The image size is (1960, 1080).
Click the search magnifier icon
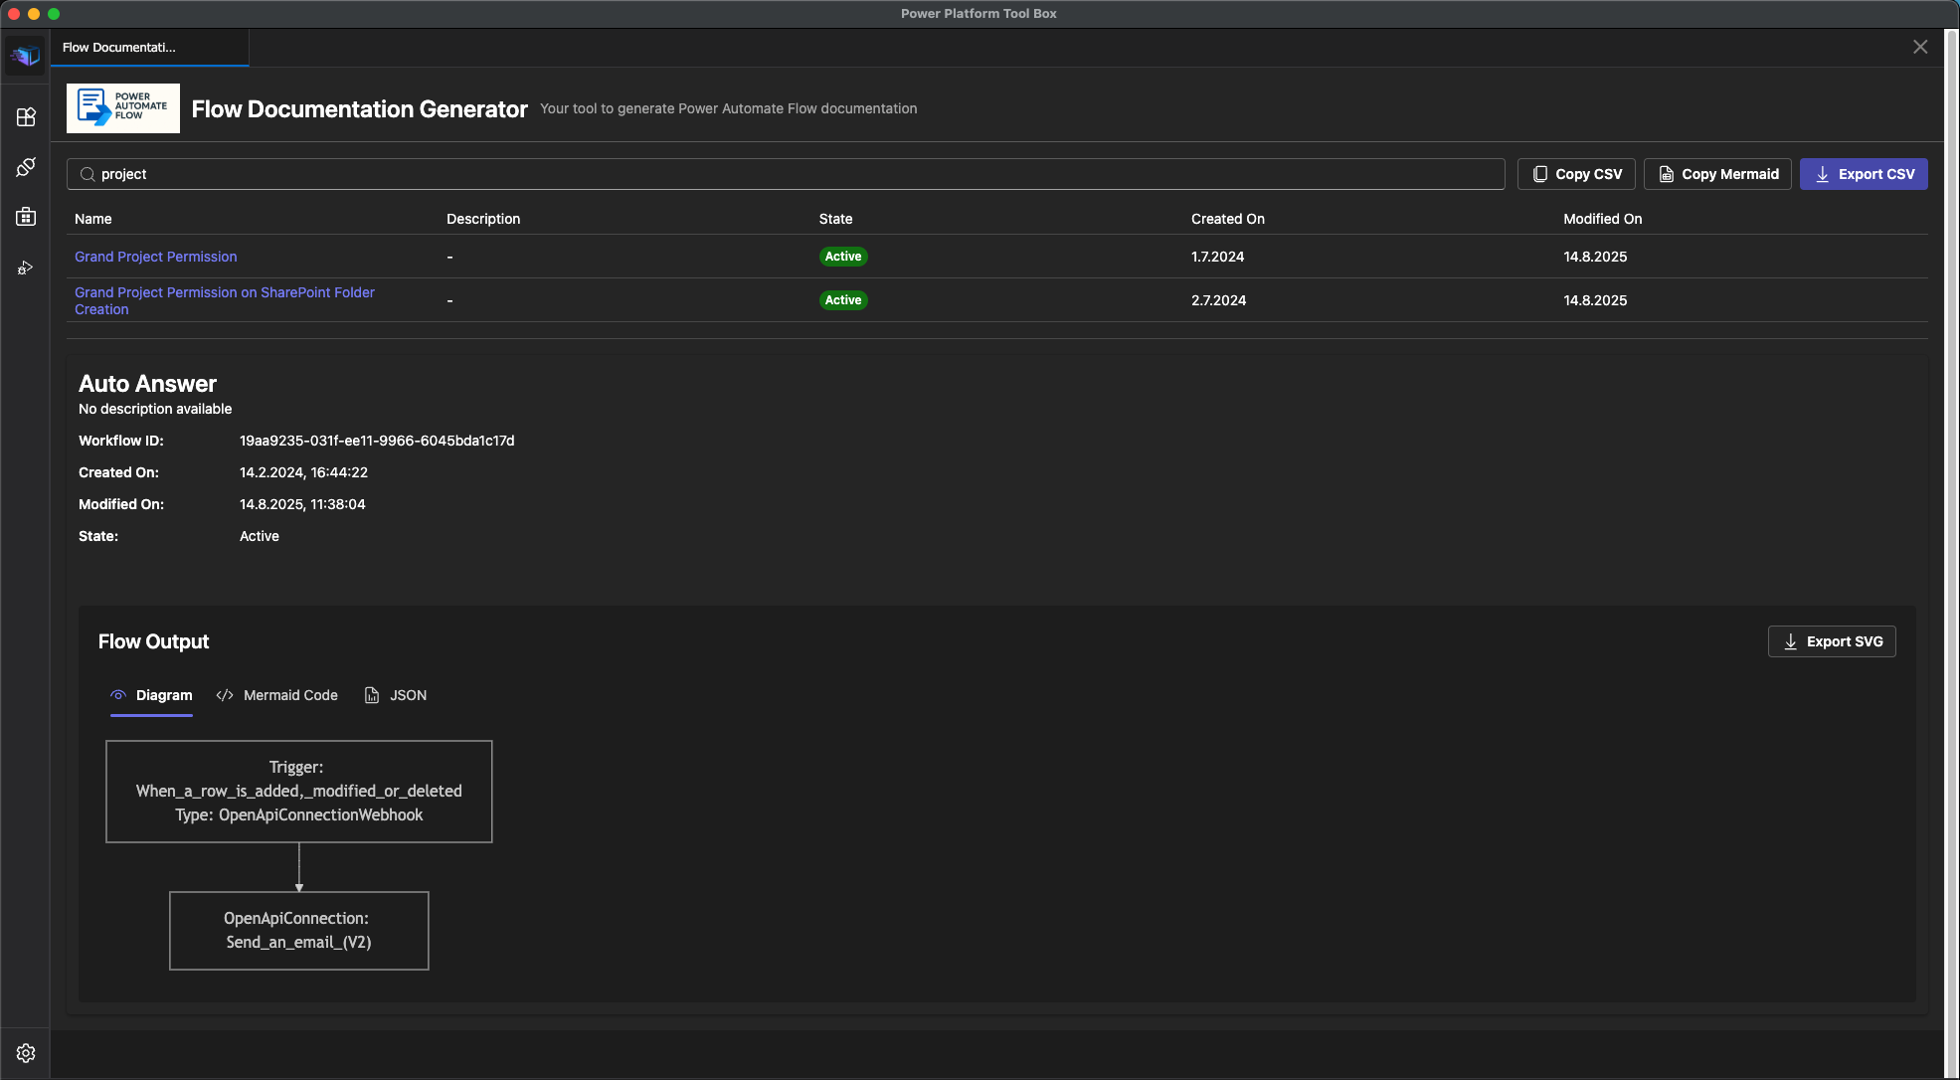pos(88,173)
